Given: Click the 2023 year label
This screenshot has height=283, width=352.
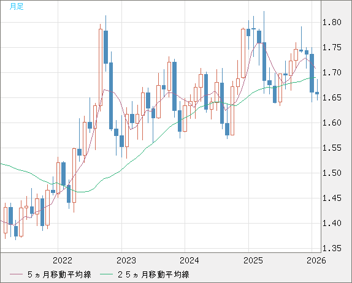Looking at the screenshot, I should pyautogui.click(x=126, y=260).
